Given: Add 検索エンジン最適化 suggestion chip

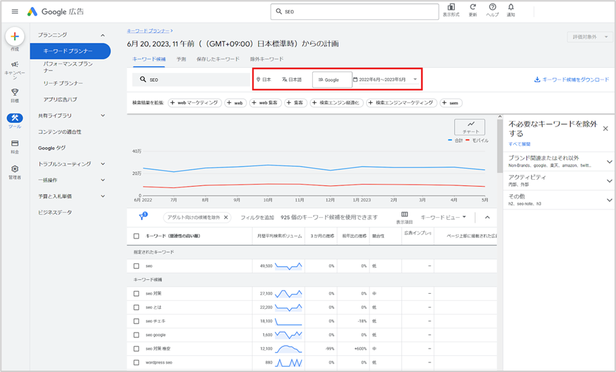Looking at the screenshot, I should 336,103.
